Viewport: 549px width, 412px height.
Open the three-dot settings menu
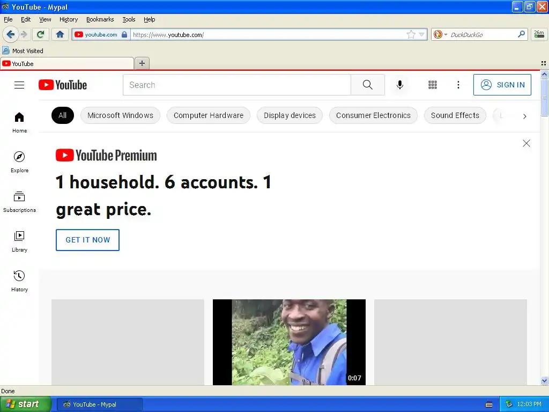(458, 85)
